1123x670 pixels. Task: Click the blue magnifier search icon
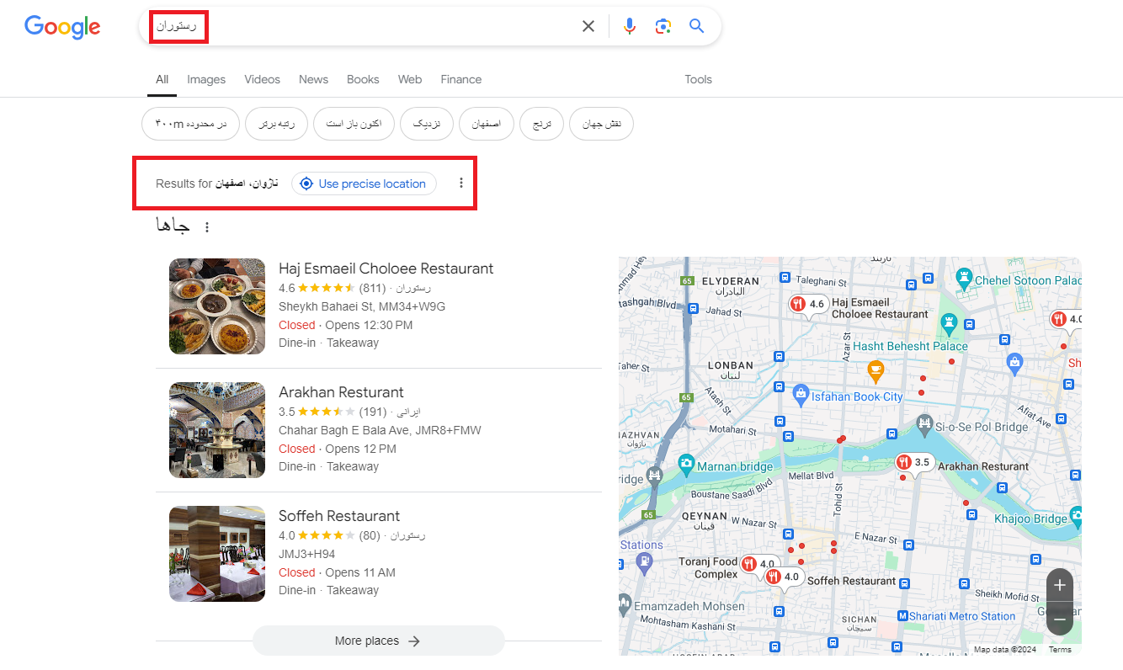[x=696, y=26]
